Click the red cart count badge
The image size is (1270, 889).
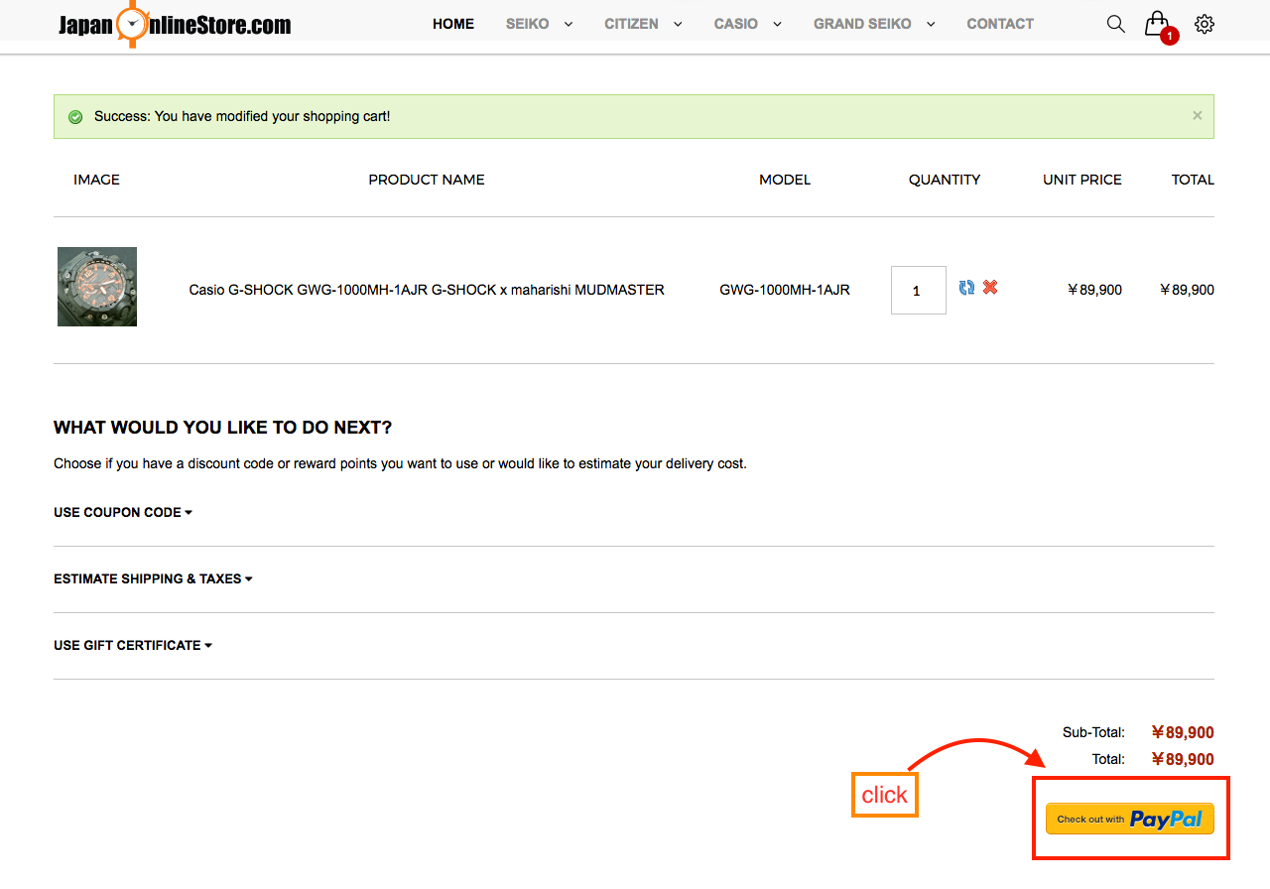pos(1170,37)
